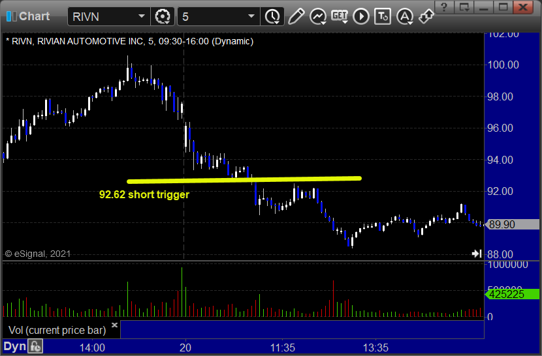Click the '92.62 short trigger' text label
Image resolution: width=542 pixels, height=356 pixels.
coord(144,195)
